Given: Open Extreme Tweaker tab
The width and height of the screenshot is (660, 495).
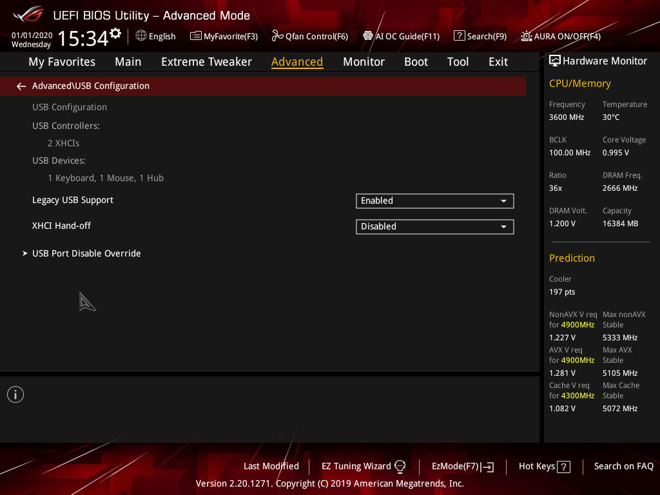Looking at the screenshot, I should 206,62.
